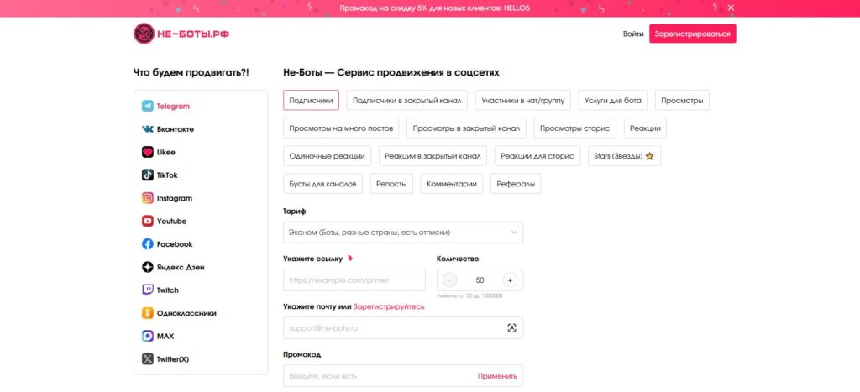Screen dimensions: 860x392
Task: Choose the Twitter(X) icon
Action: [x=148, y=359]
